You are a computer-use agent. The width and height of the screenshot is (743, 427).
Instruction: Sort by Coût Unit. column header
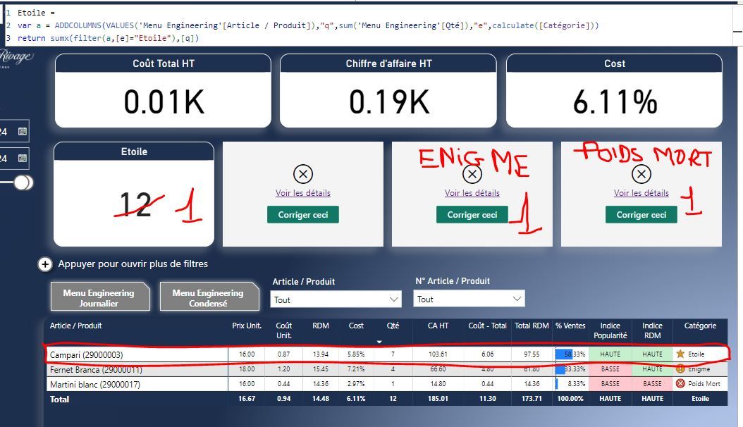284,330
